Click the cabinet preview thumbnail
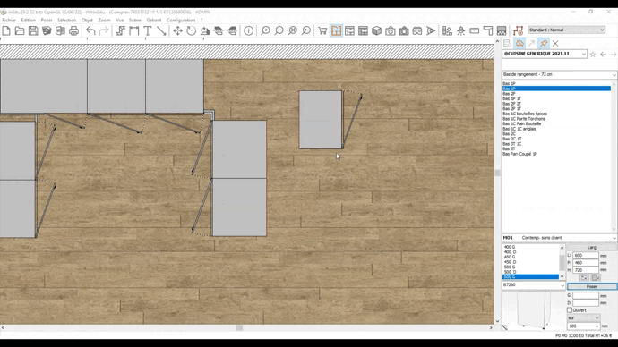 coord(533,310)
